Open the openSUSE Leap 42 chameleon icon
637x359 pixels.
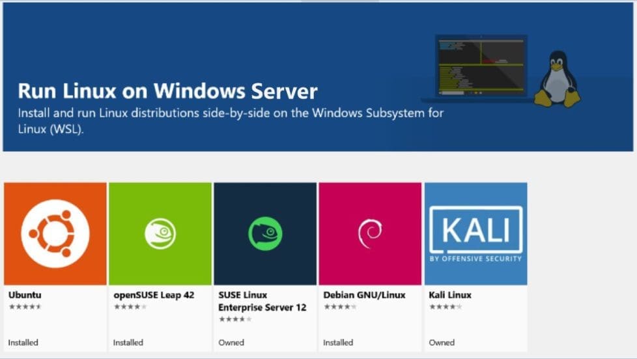pyautogui.click(x=160, y=234)
